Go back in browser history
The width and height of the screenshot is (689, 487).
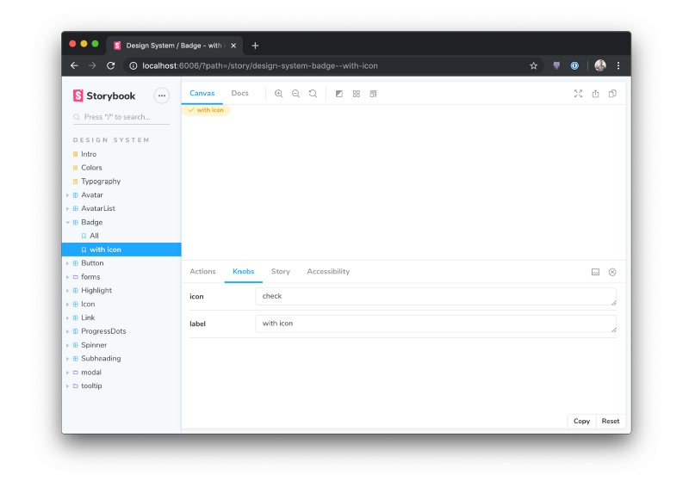click(x=74, y=66)
